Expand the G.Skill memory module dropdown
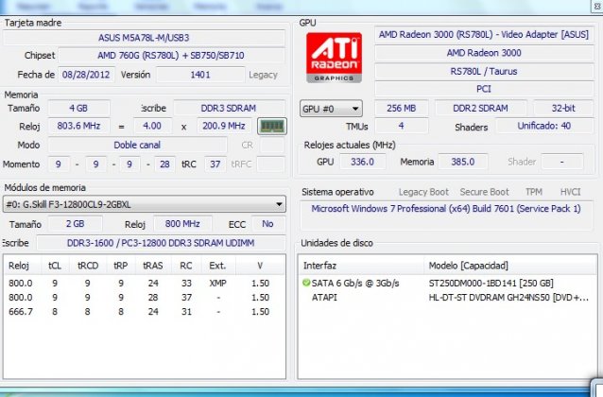The image size is (603, 397). [x=145, y=204]
